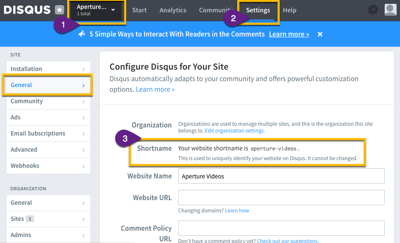Select the Settings tab
This screenshot has height=243, width=400.
[258, 10]
